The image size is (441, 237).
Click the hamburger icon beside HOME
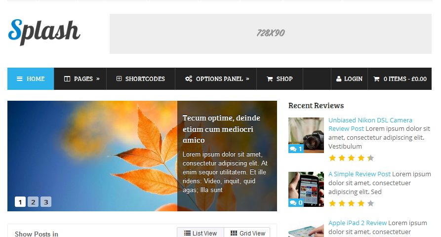[20, 79]
